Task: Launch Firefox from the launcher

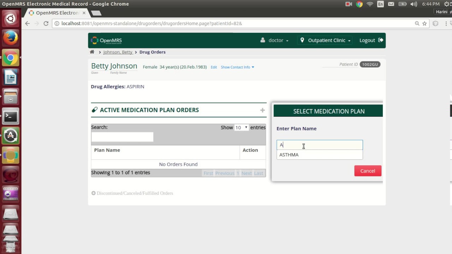Action: 11,38
